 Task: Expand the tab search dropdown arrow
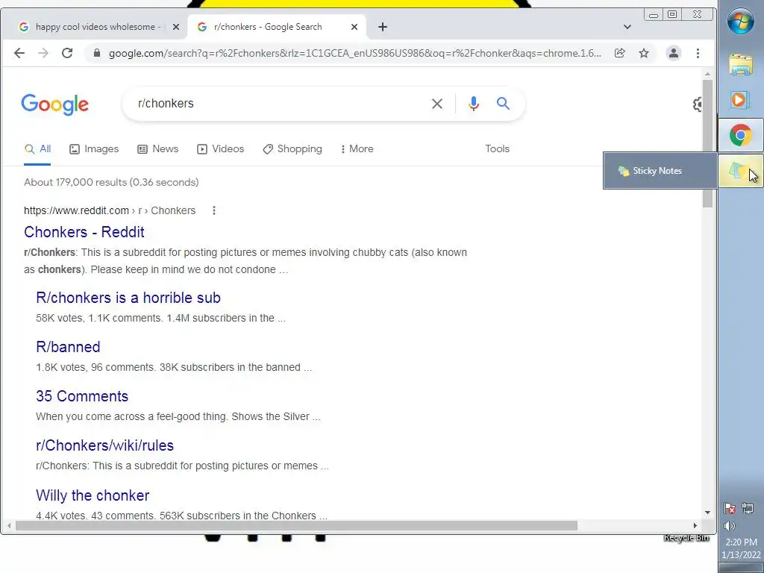(x=627, y=27)
